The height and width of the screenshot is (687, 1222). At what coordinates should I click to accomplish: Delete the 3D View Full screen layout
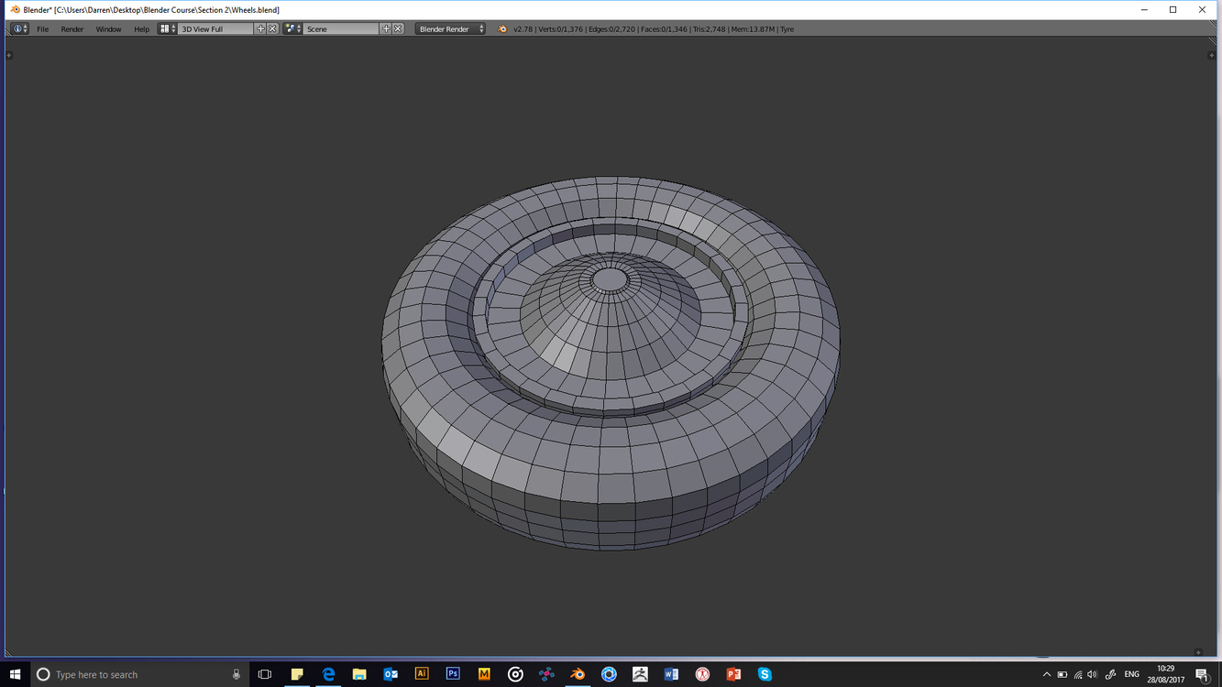[272, 29]
